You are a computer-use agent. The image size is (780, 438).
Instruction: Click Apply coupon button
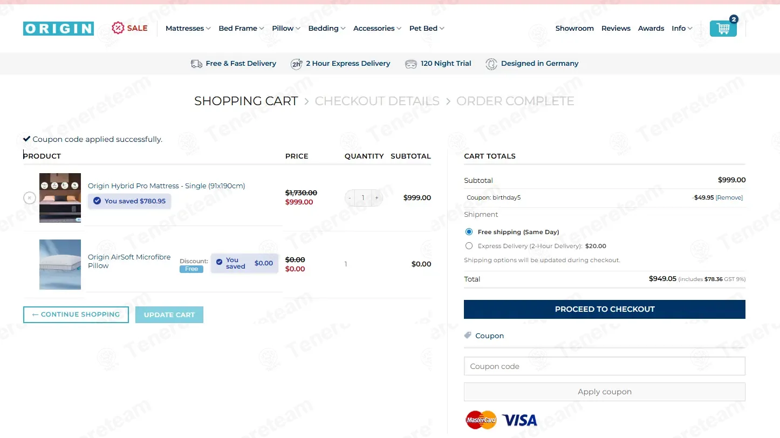[605, 392]
